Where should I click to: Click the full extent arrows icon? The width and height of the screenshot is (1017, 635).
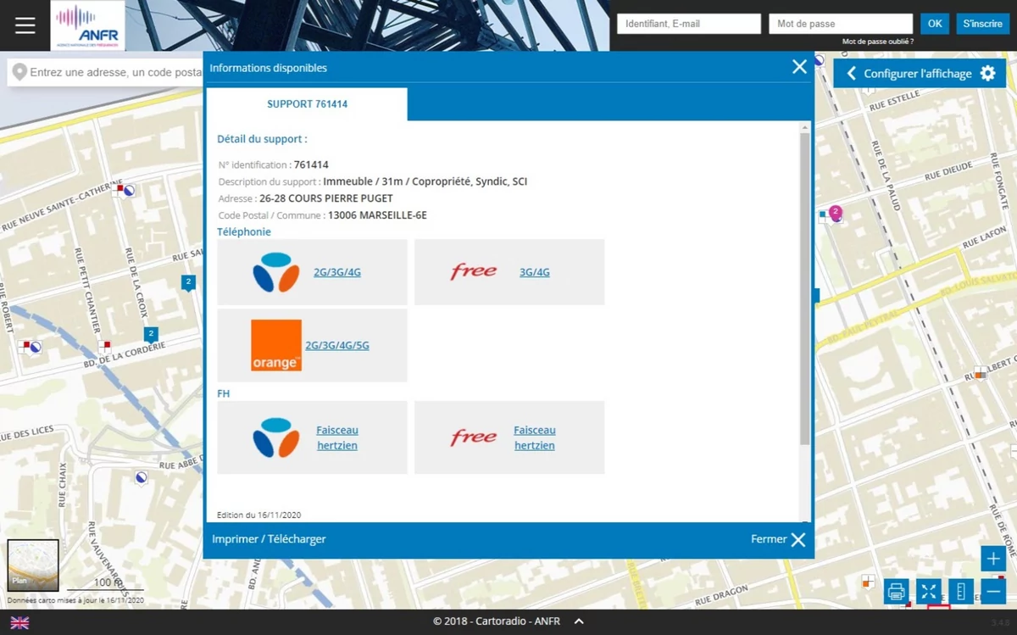point(929,591)
